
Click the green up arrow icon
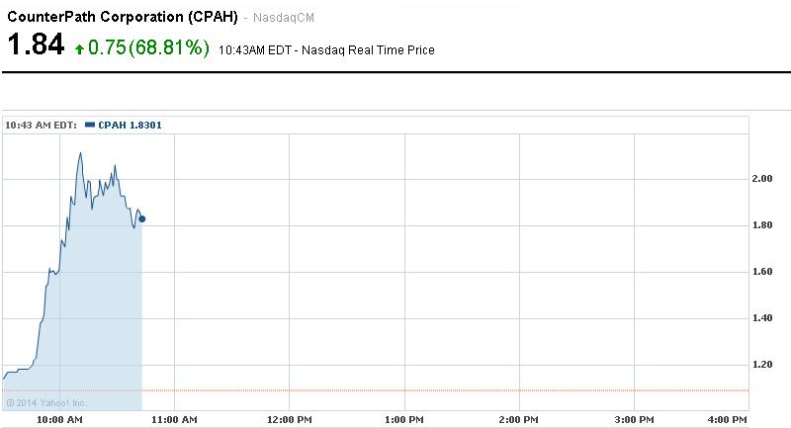[x=80, y=48]
